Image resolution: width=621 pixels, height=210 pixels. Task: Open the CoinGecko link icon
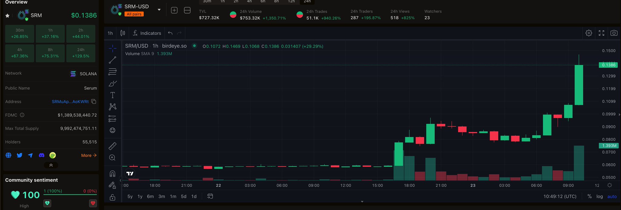52,155
